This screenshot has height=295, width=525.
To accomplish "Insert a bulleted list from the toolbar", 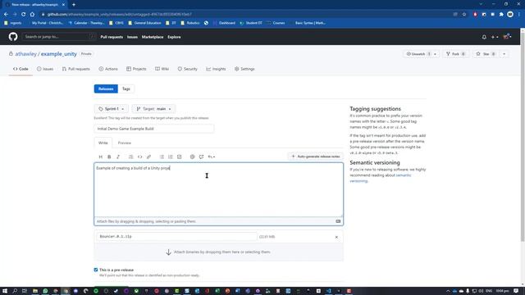I will [162, 157].
